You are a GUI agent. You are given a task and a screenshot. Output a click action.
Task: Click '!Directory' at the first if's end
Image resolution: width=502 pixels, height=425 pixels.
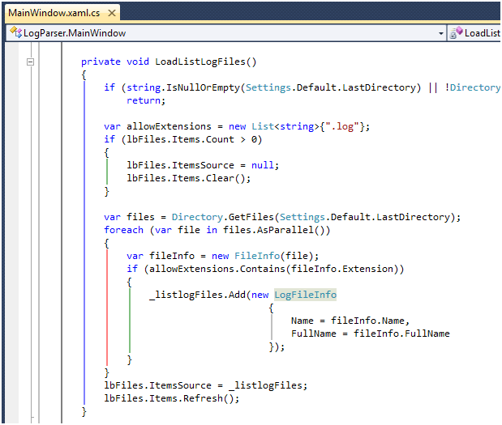tap(473, 87)
